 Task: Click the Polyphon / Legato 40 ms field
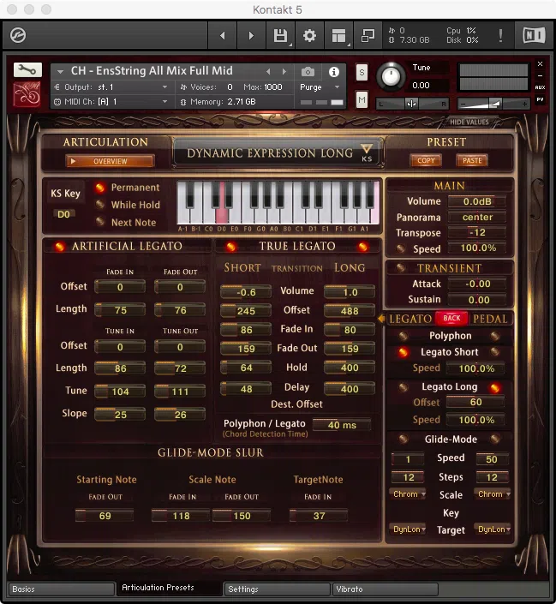[x=341, y=425]
